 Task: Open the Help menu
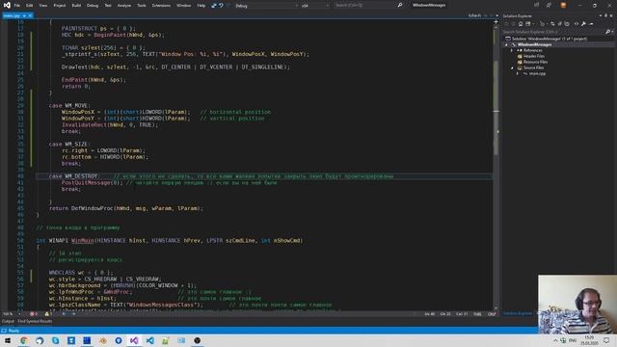201,6
